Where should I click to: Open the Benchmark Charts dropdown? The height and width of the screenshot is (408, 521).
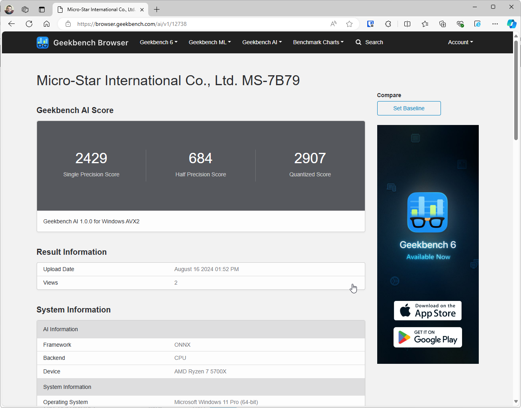tap(318, 42)
